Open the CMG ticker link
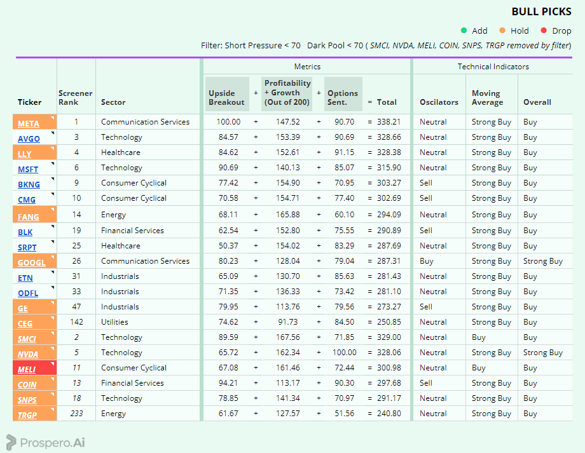The height and width of the screenshot is (453, 585). 27,200
